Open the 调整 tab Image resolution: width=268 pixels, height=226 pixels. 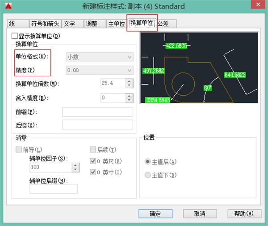(x=95, y=24)
